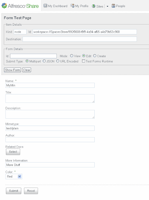Select View mode radio button
The image size is (149, 200).
(72, 56)
